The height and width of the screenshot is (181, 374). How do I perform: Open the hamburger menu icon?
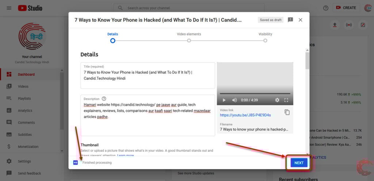[x=9, y=8]
